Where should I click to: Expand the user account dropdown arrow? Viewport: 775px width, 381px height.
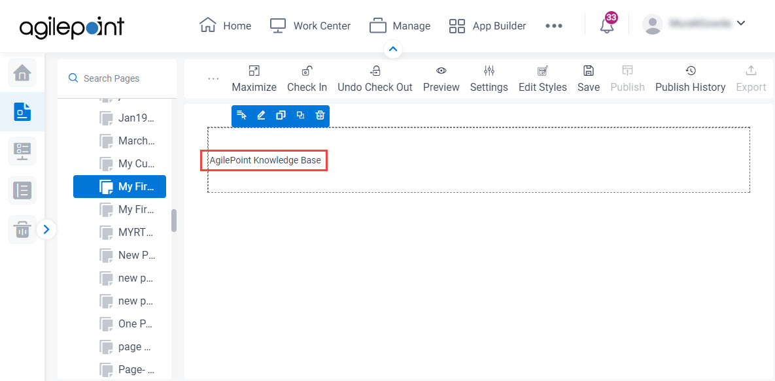click(740, 23)
